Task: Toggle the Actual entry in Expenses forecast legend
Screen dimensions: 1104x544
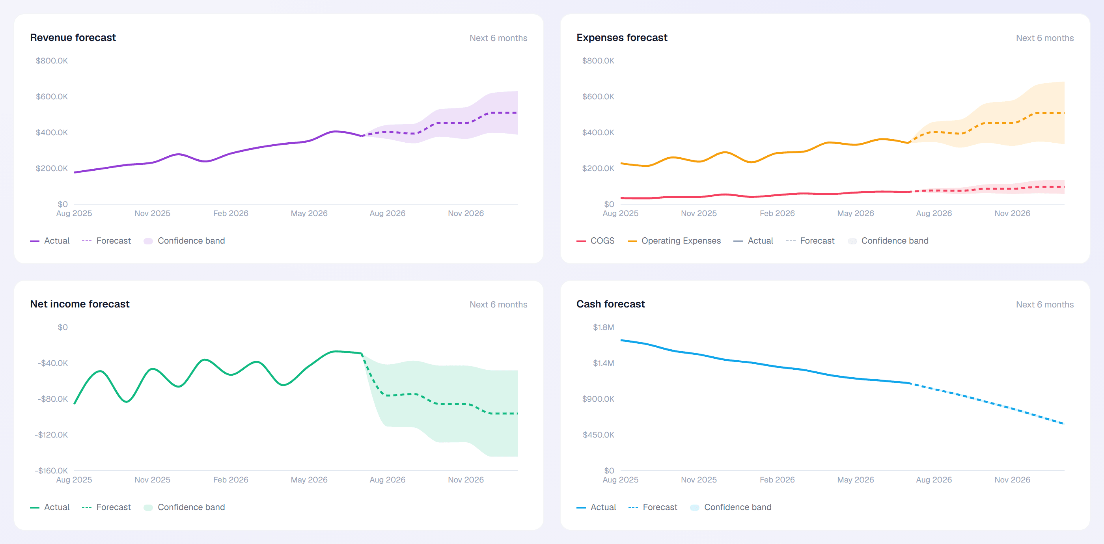Action: [x=753, y=241]
